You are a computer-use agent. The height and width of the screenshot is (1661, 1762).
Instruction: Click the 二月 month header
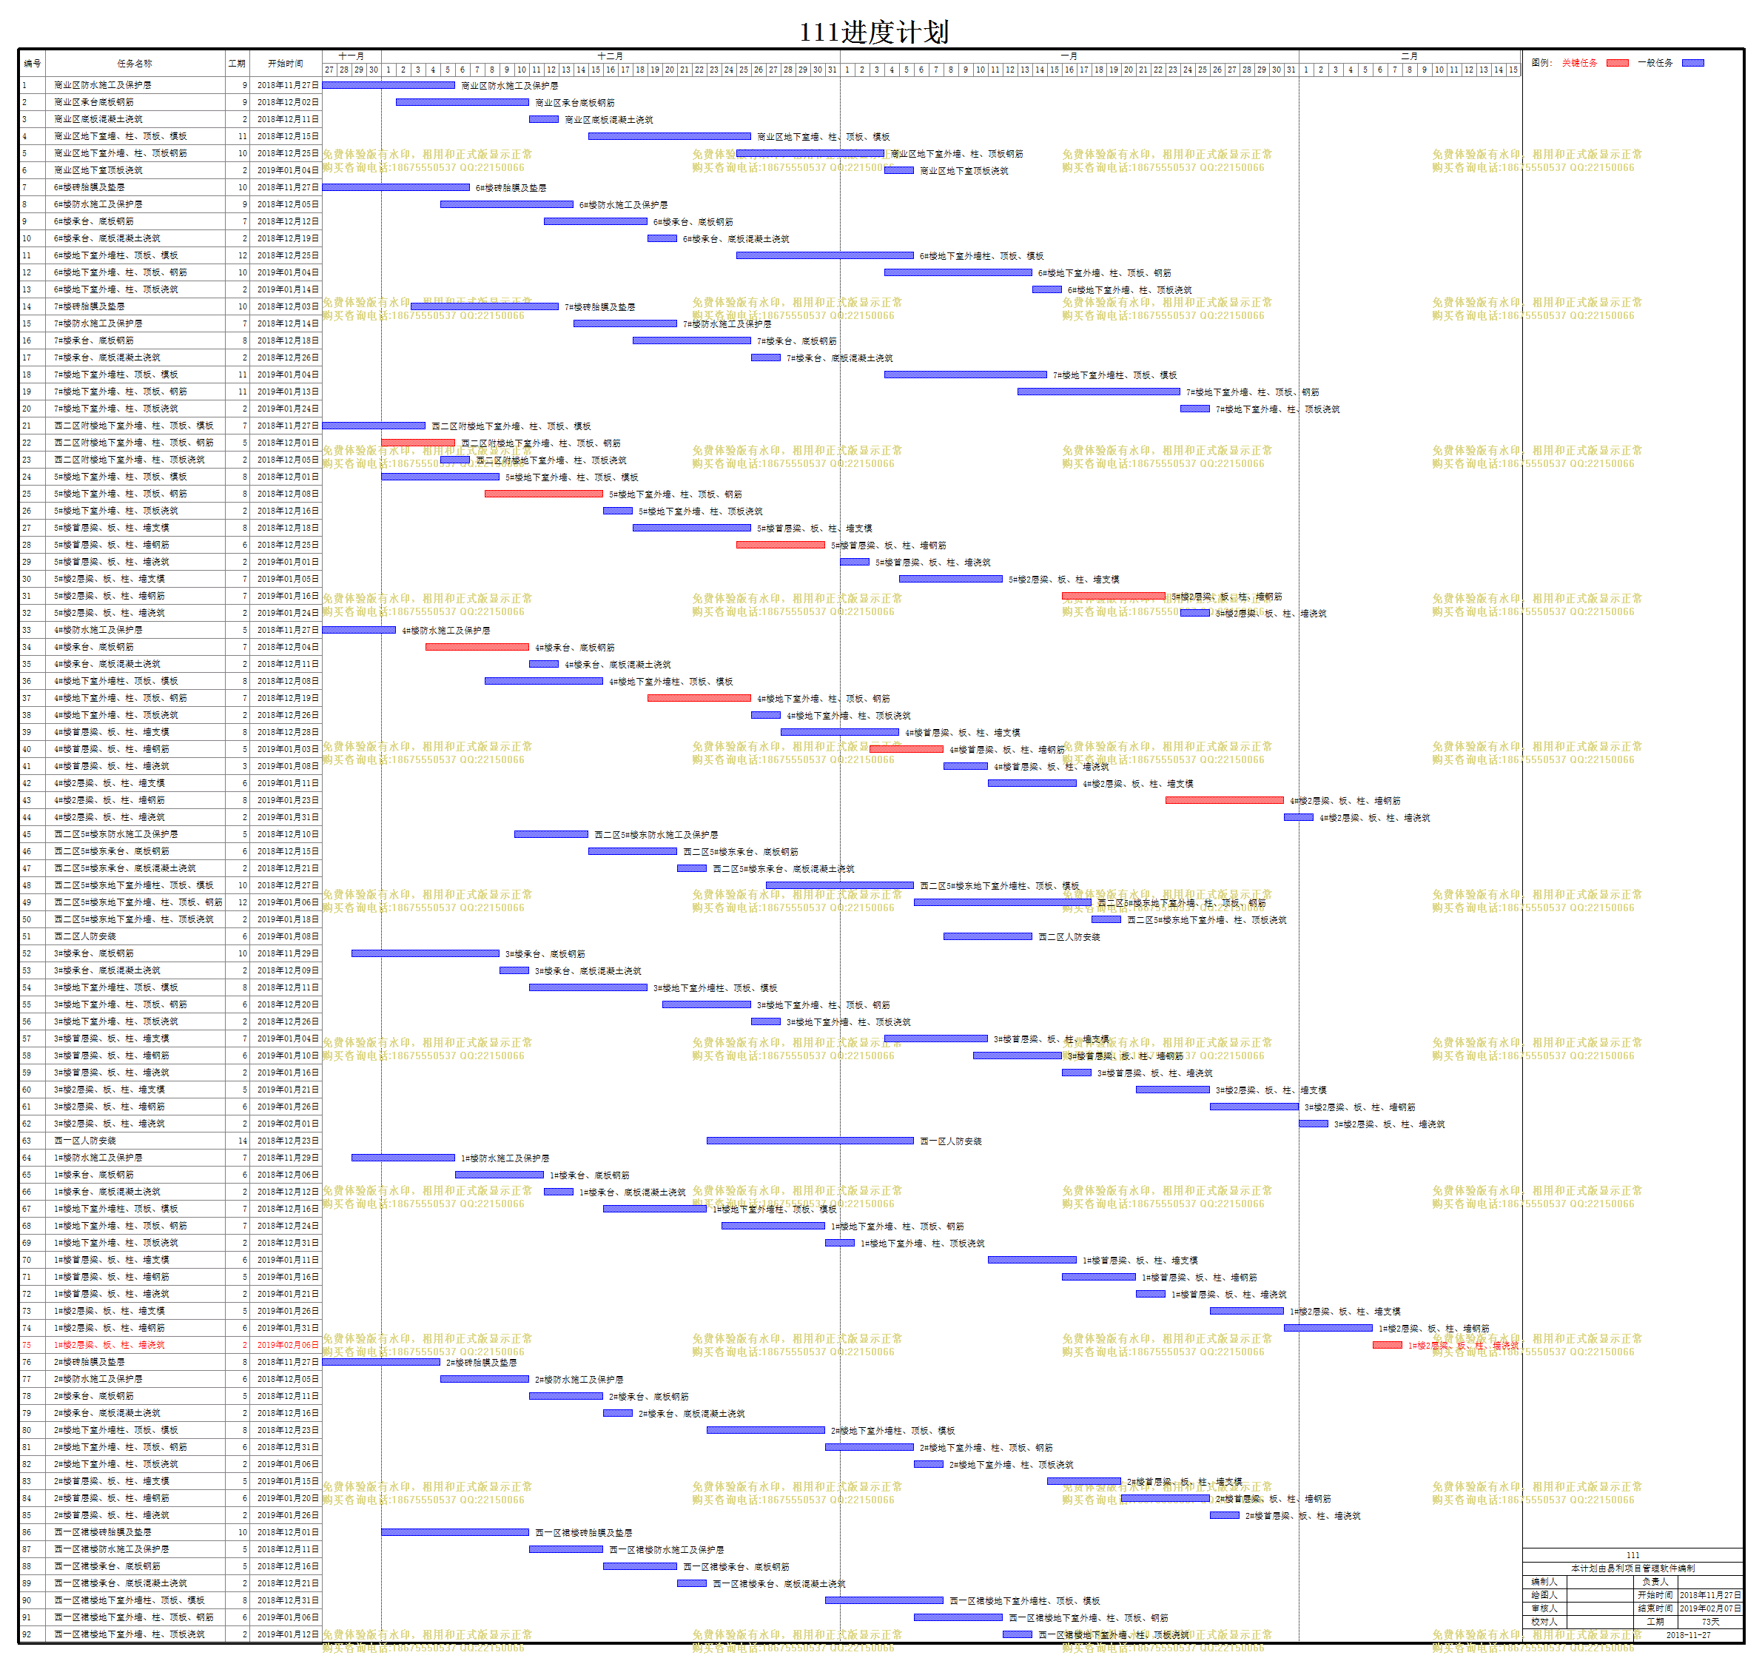pyautogui.click(x=1409, y=56)
